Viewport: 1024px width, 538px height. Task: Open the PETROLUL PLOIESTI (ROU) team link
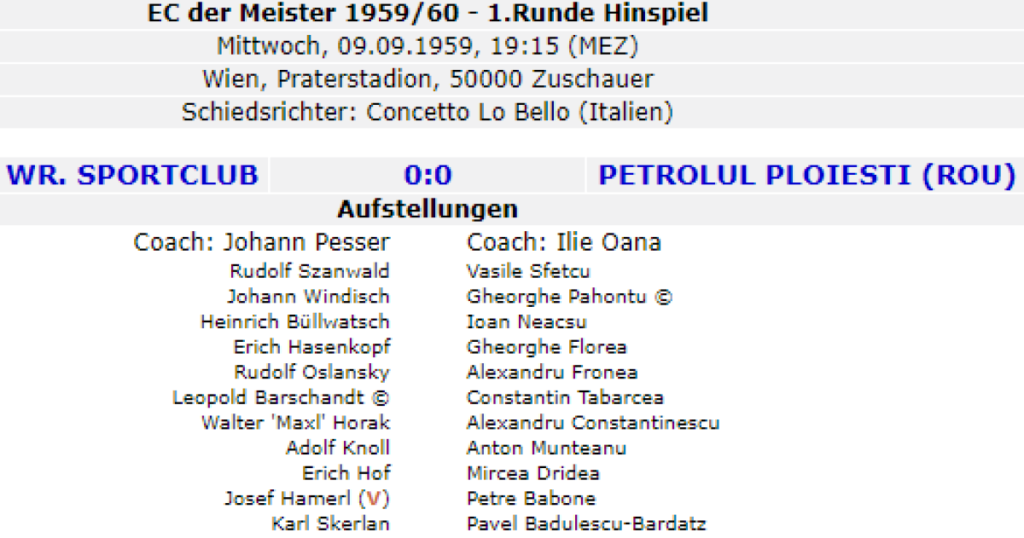tap(806, 175)
